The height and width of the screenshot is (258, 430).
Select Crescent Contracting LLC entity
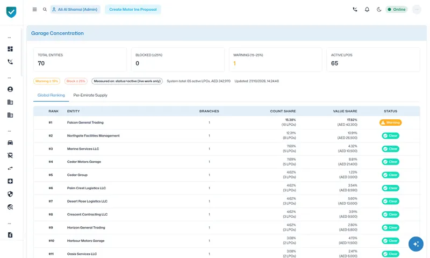coord(87,214)
